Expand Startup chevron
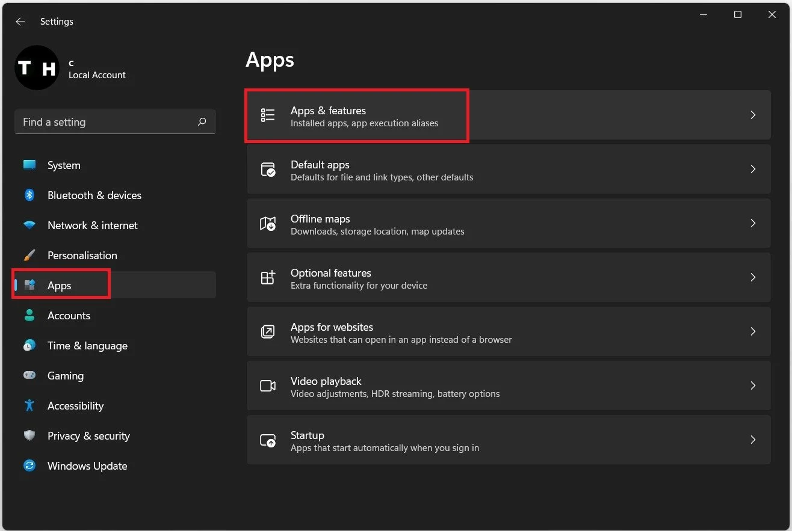This screenshot has height=531, width=792. click(753, 440)
